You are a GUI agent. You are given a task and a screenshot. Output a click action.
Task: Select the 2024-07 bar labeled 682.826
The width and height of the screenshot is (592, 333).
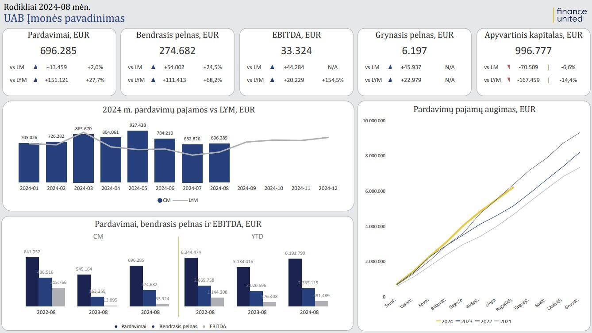coord(192,163)
